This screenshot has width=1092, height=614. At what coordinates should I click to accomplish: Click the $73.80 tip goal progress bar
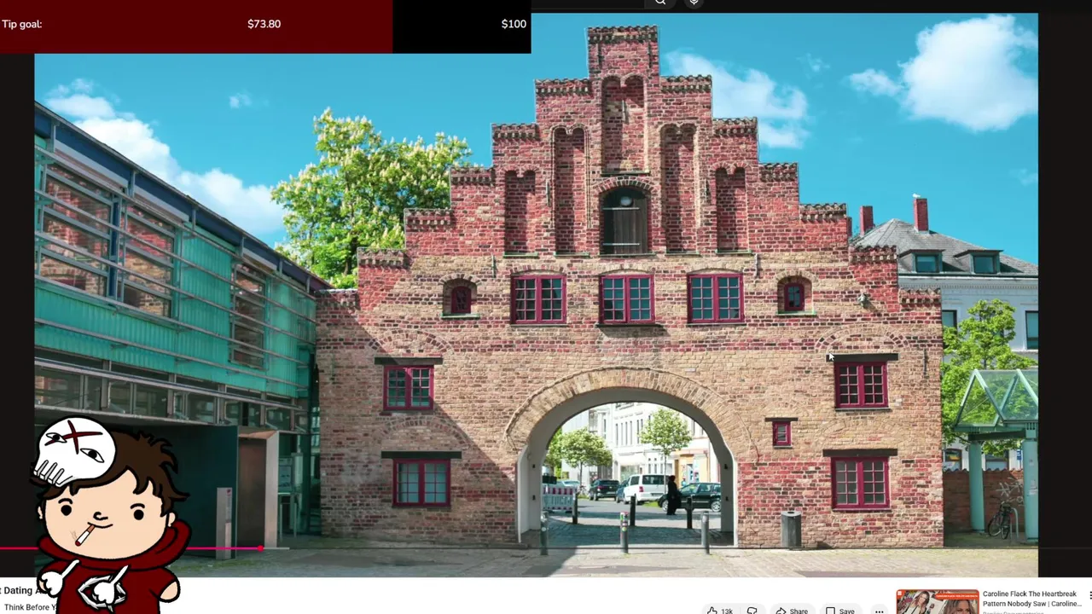point(265,26)
